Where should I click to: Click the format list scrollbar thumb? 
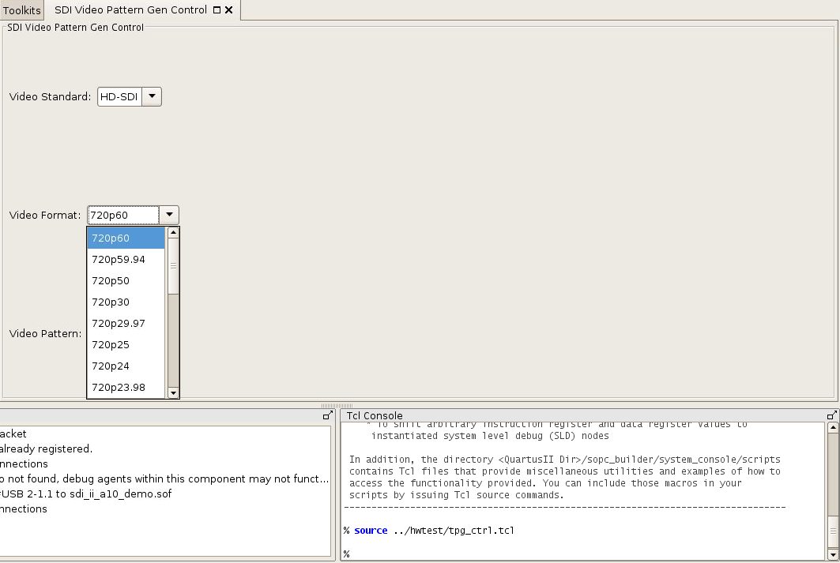pos(173,266)
